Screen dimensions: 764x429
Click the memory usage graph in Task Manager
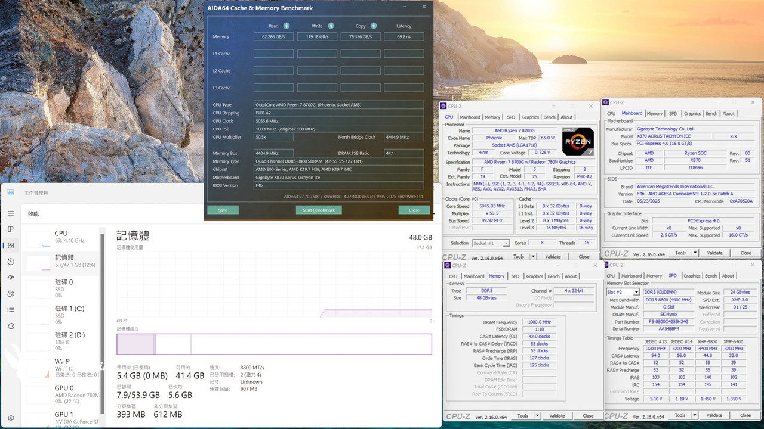pos(274,284)
